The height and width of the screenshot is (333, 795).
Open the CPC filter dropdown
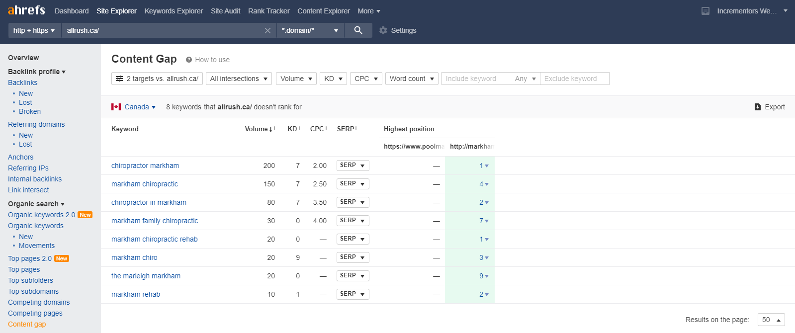click(x=366, y=79)
